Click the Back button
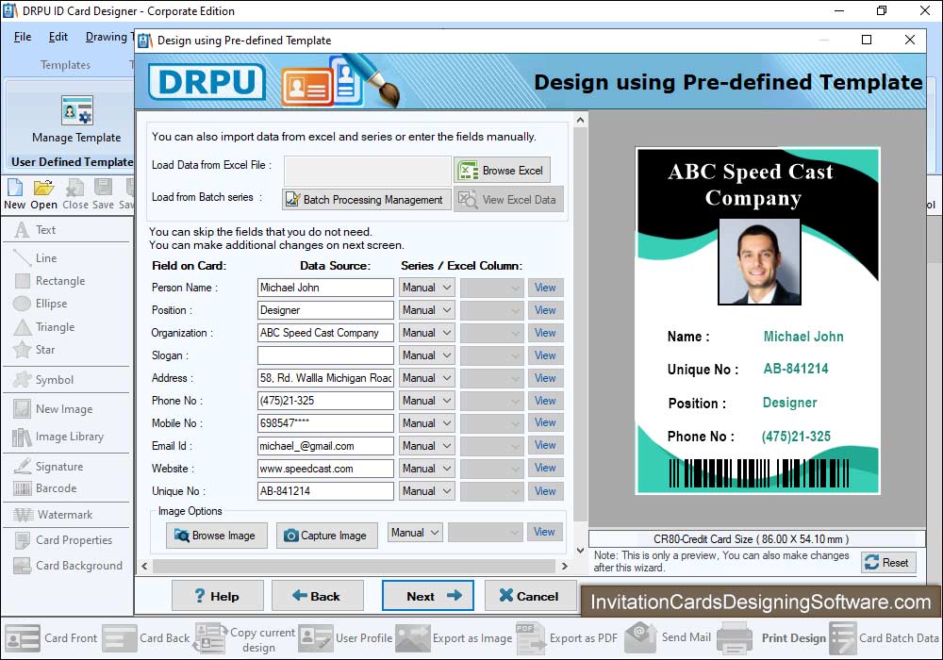 pos(317,596)
